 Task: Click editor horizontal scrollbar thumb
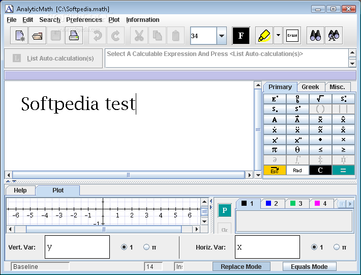(x=129, y=175)
